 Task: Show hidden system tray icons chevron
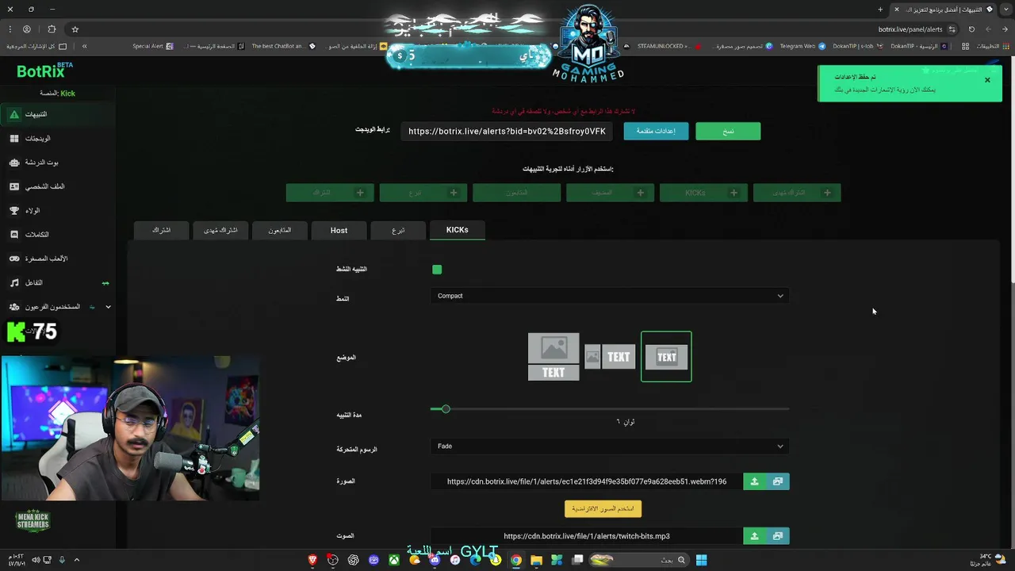coord(77,560)
